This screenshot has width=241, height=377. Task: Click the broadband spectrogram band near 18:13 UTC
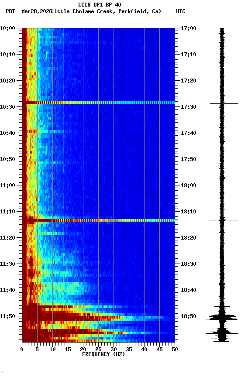(x=98, y=220)
